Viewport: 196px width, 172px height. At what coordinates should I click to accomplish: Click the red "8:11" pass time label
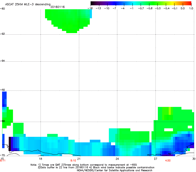(x=3, y=161)
